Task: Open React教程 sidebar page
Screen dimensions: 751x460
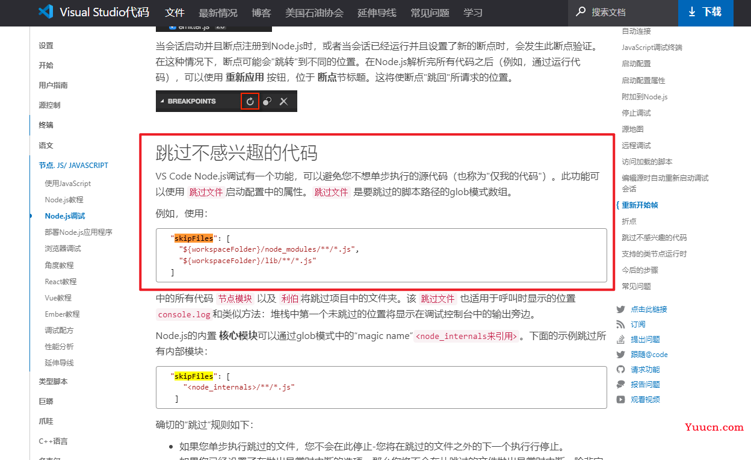Action: coord(61,281)
